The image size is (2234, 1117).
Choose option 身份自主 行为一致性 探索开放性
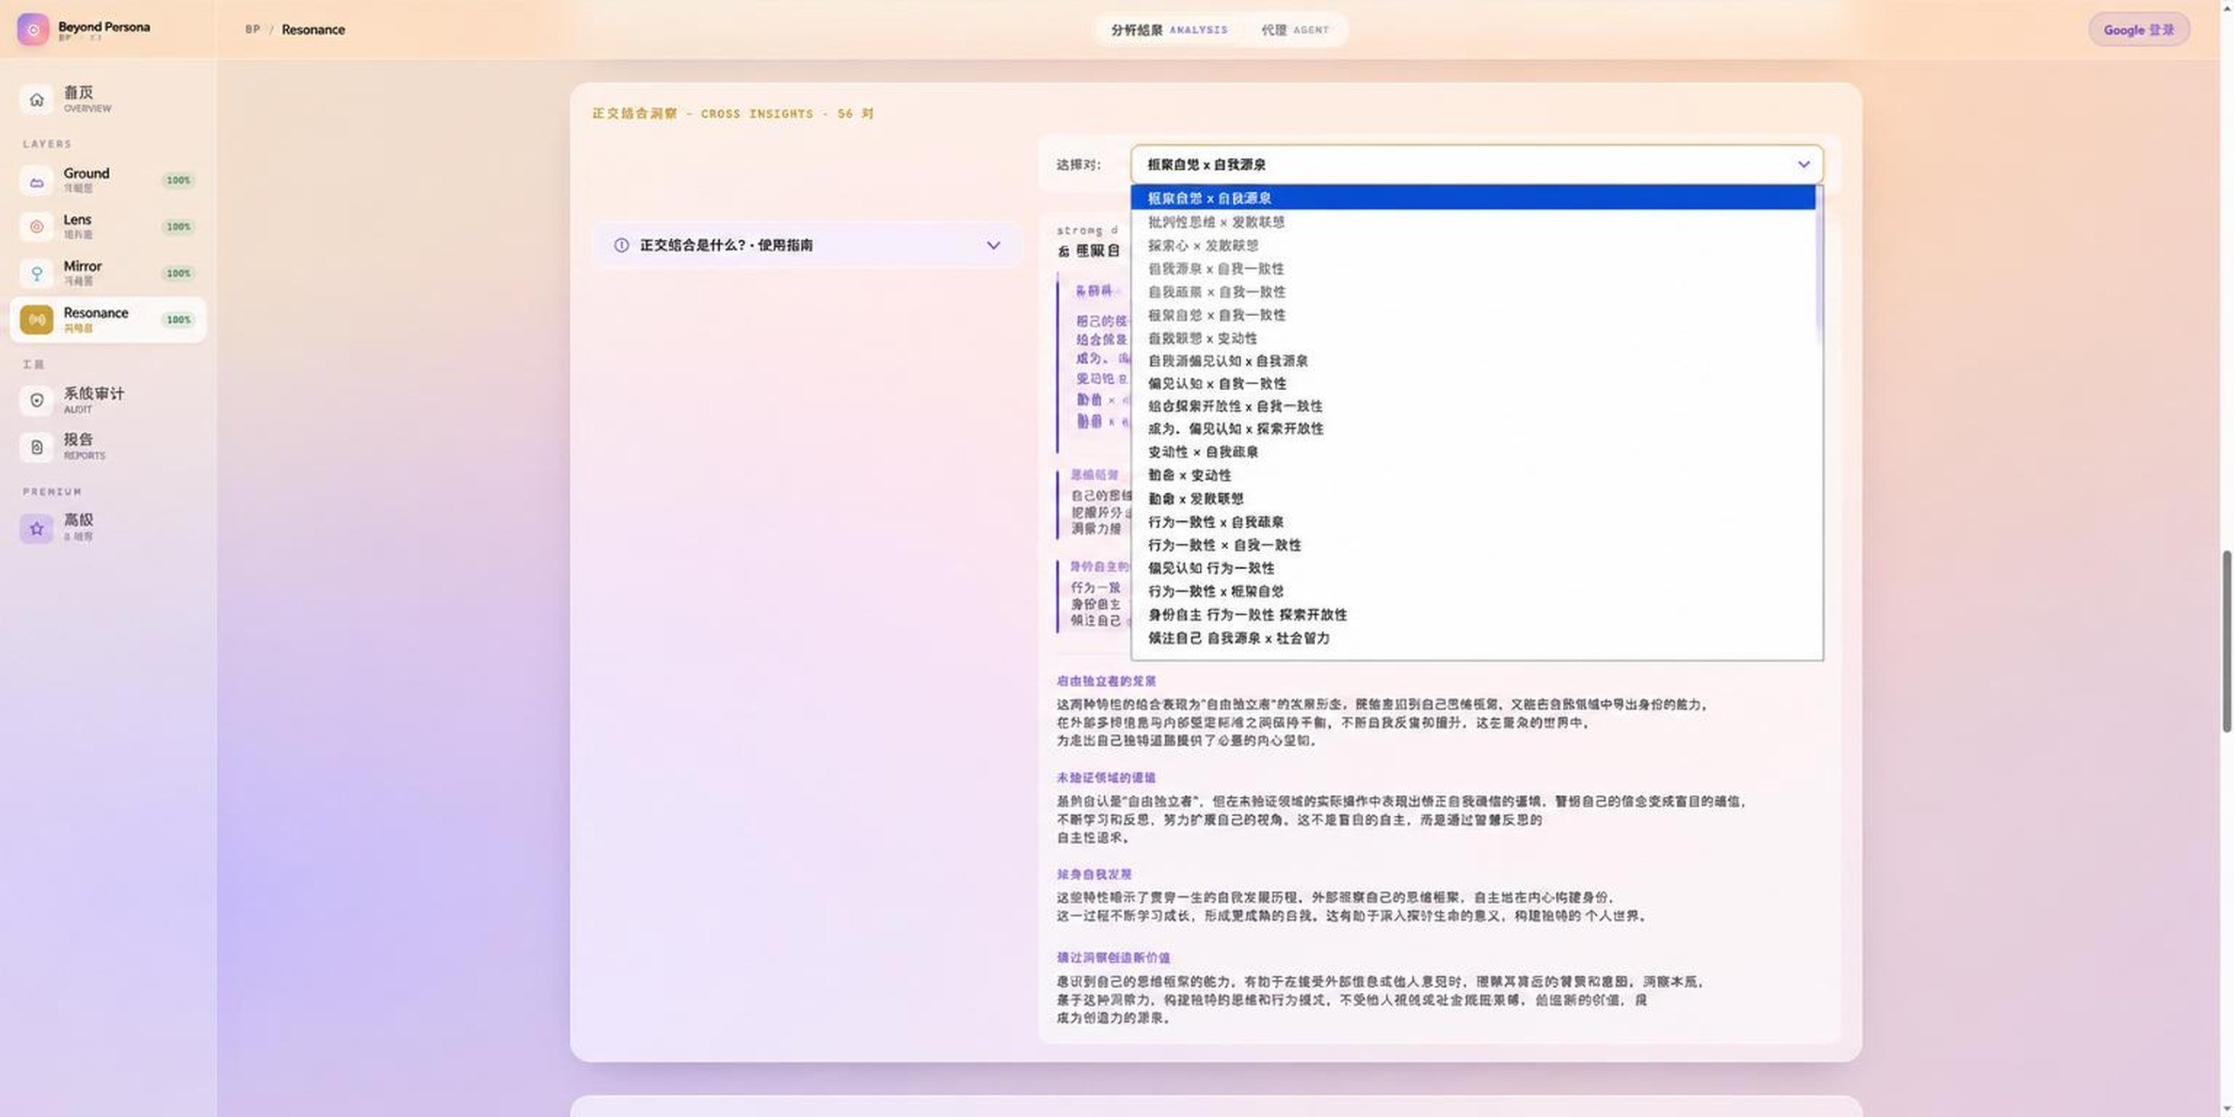point(1473,614)
